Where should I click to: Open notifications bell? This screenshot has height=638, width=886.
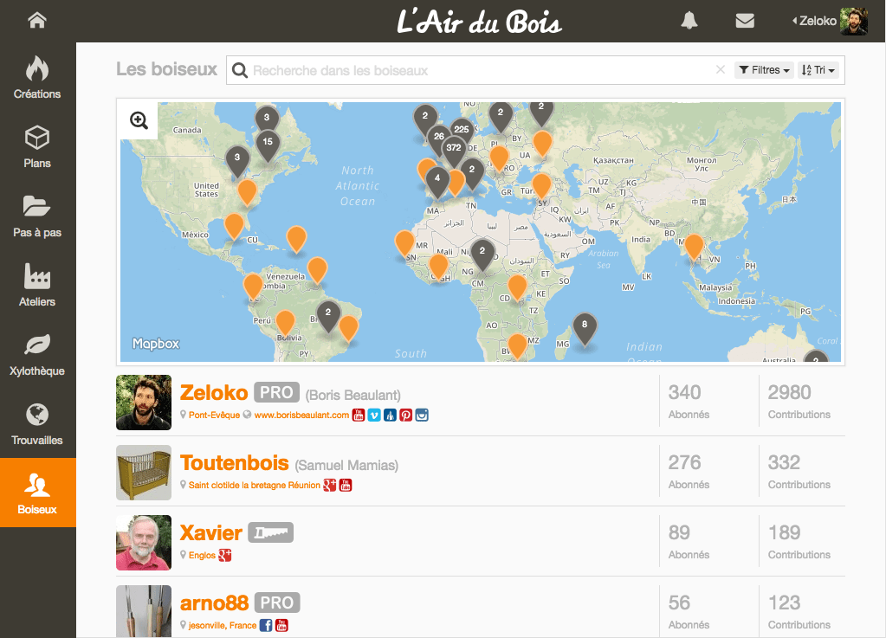point(689,21)
